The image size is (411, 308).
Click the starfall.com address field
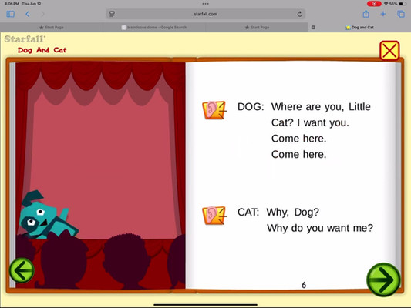[x=205, y=14]
